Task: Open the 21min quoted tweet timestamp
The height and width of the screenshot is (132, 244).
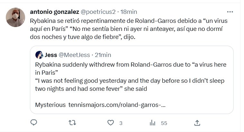Action: click(x=103, y=55)
